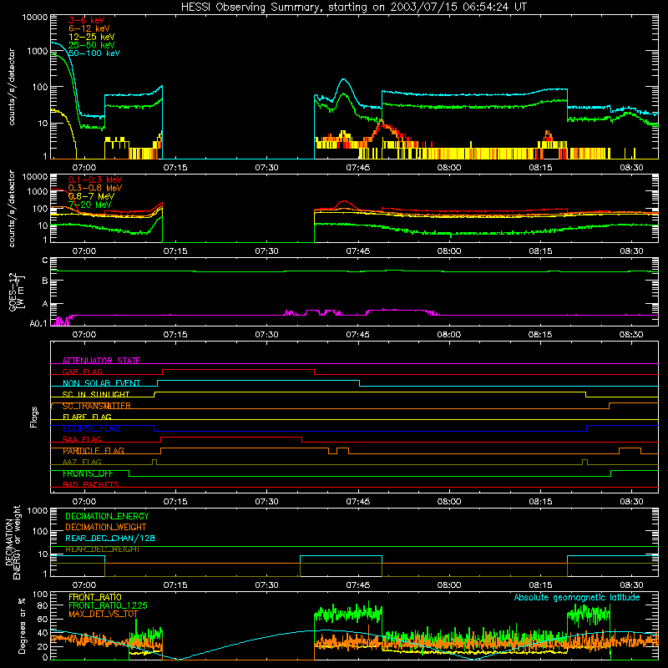Select the GAP_FLAG label

82,372
